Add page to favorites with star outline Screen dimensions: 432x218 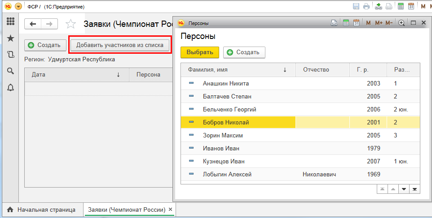tap(71, 24)
